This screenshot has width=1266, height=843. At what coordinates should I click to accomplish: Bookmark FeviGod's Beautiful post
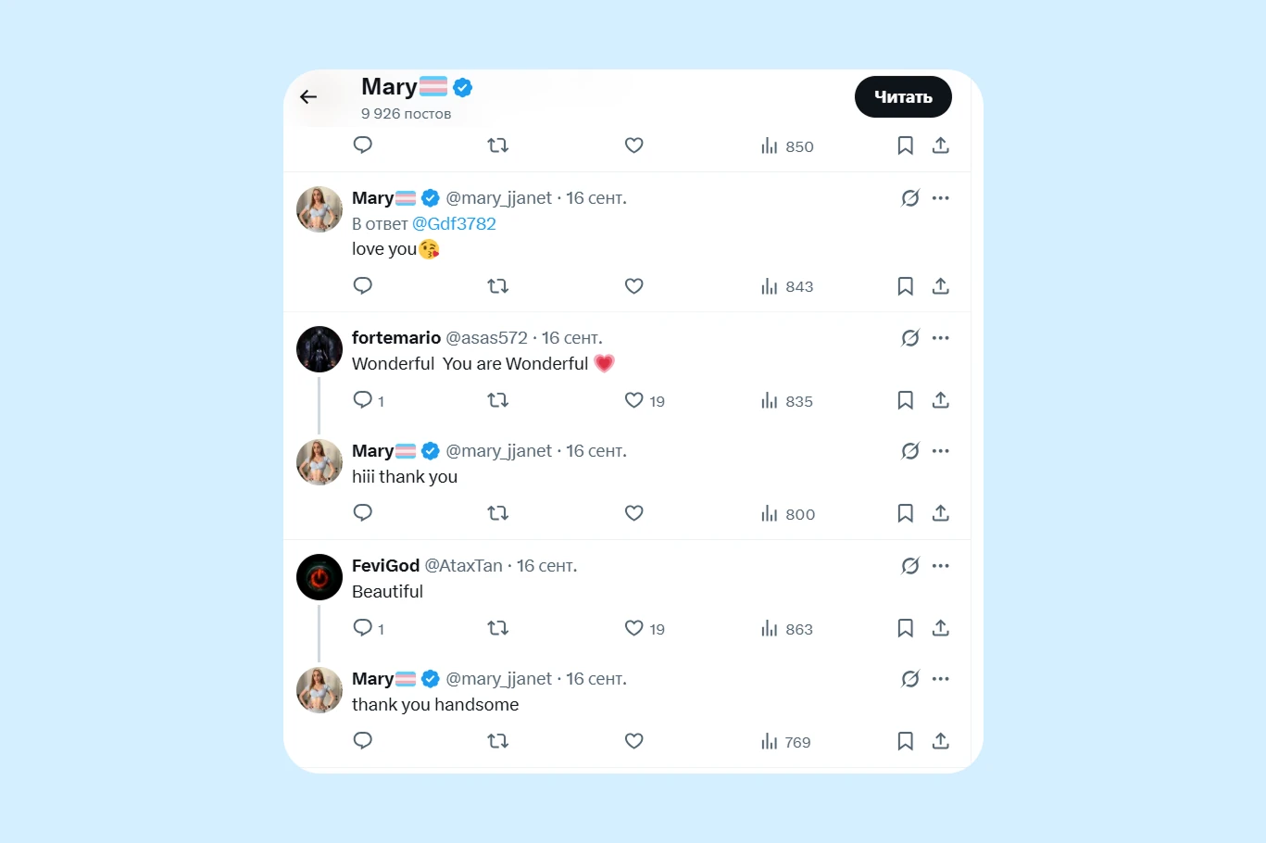[905, 628]
